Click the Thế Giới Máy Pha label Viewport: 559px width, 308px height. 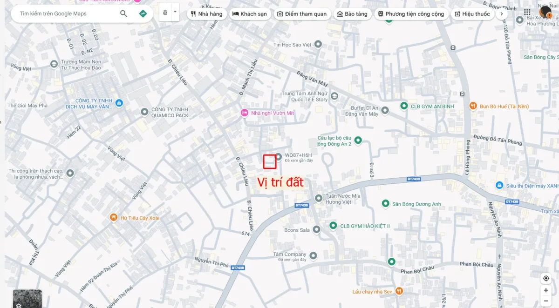(x=27, y=106)
